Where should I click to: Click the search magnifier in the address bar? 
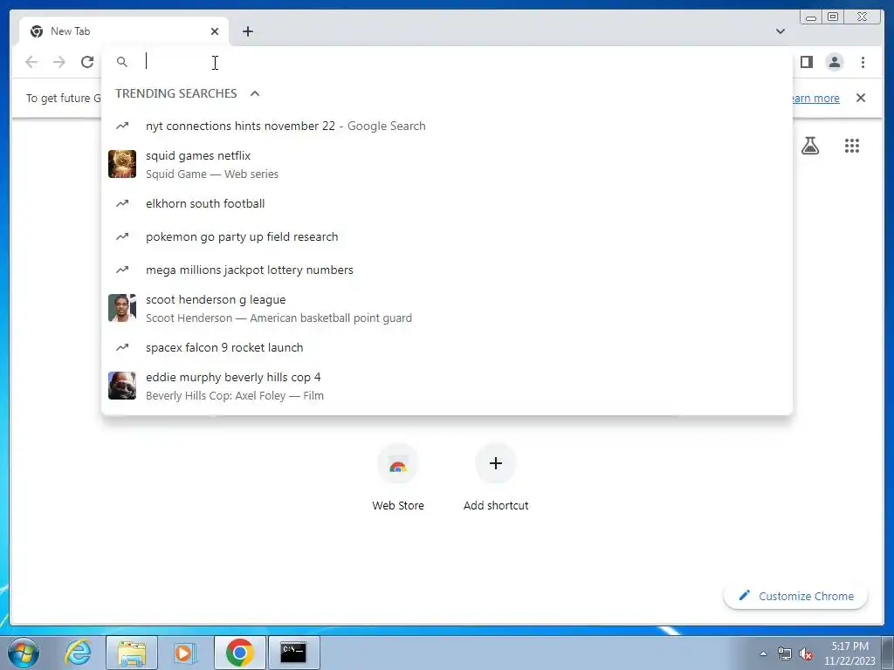click(x=122, y=62)
